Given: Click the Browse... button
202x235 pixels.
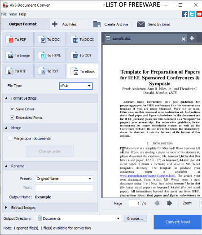Looking at the screenshot, I should pyautogui.click(x=135, y=218).
